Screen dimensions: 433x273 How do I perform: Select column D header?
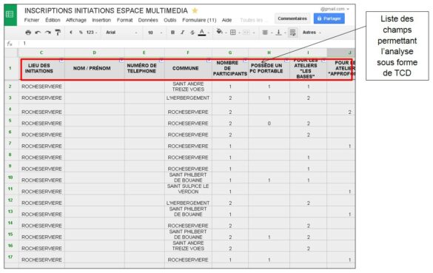point(95,53)
